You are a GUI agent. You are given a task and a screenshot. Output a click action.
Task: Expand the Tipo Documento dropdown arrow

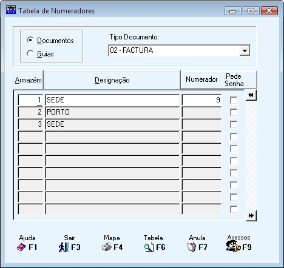coord(245,50)
